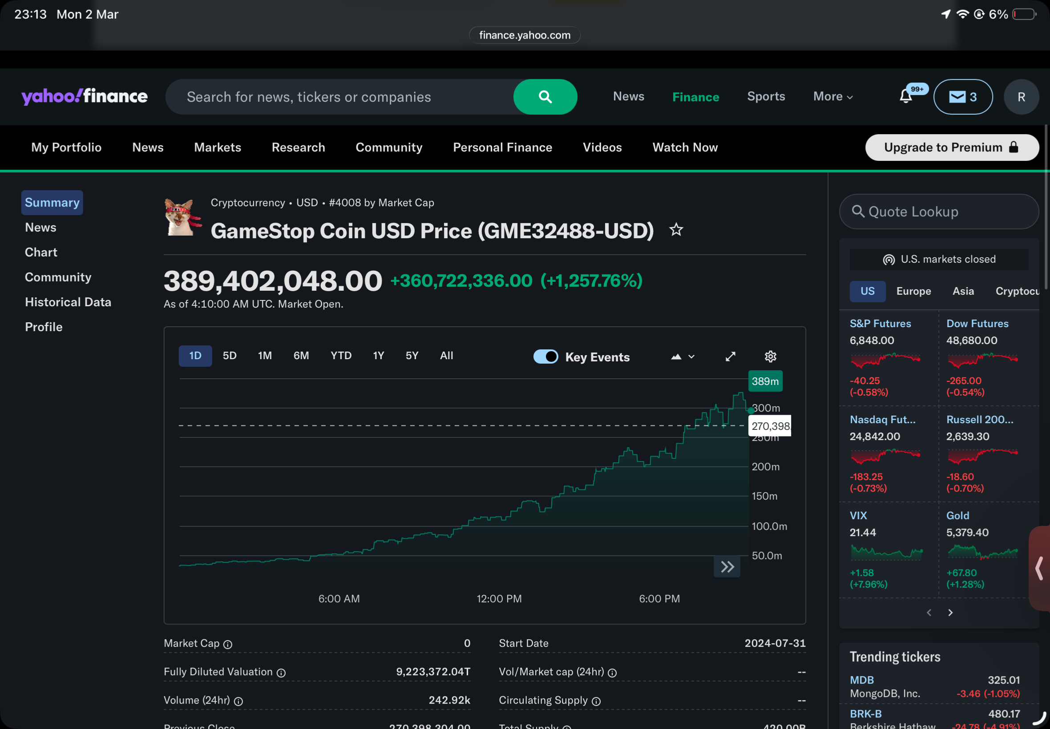Open the MDB trending ticker link
1050x729 pixels.
(x=861, y=680)
